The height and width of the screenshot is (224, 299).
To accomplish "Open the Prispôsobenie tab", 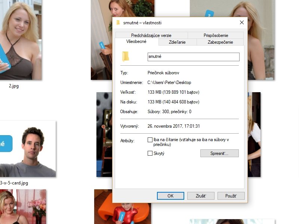I will tap(215, 35).
